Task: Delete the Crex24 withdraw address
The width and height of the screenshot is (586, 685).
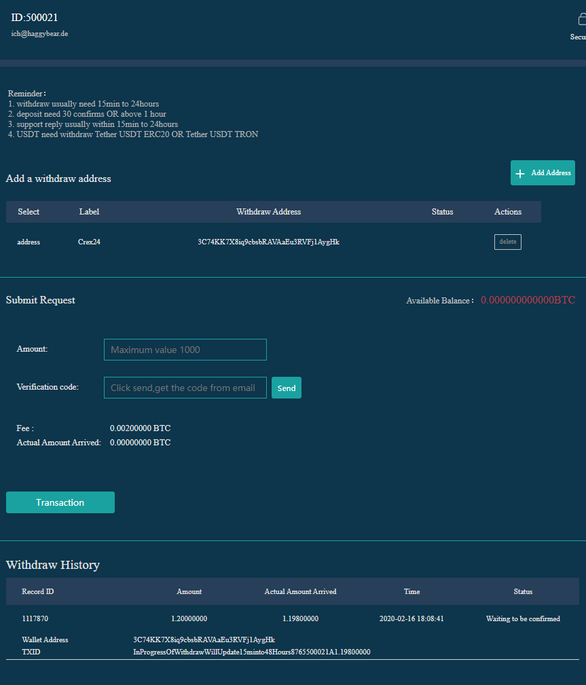Action: [x=507, y=242]
